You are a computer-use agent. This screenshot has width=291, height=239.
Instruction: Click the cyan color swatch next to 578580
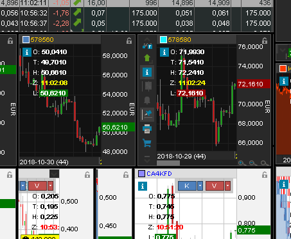pos(163,40)
